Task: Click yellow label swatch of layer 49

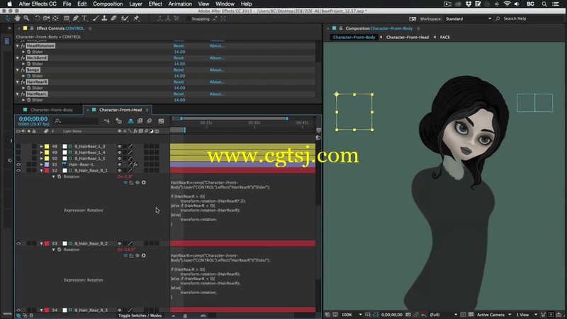Action: pyautogui.click(x=47, y=152)
